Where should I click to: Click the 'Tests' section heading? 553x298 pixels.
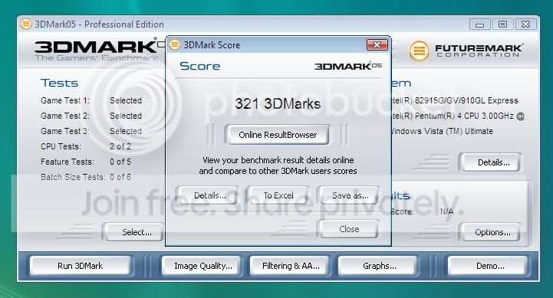[x=59, y=83]
